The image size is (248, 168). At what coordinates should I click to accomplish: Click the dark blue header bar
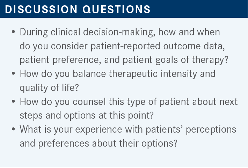tap(203, 9)
